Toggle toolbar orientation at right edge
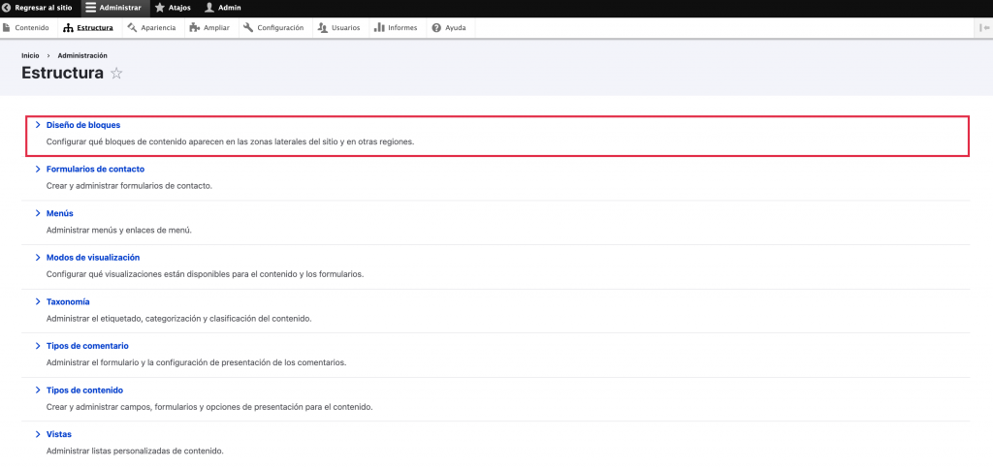 tap(984, 28)
